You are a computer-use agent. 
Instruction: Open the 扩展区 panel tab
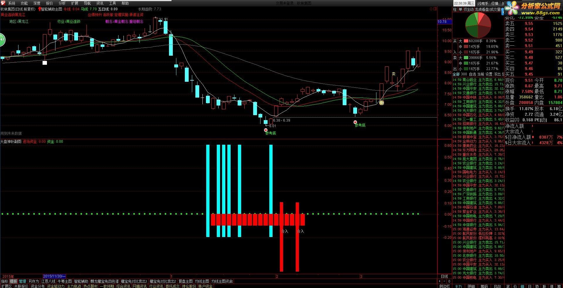coord(6,286)
